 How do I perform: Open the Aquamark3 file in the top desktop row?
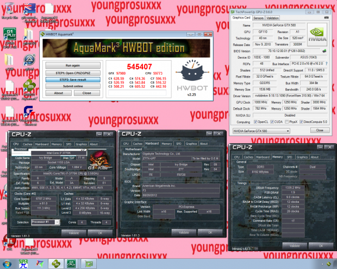point(49,12)
